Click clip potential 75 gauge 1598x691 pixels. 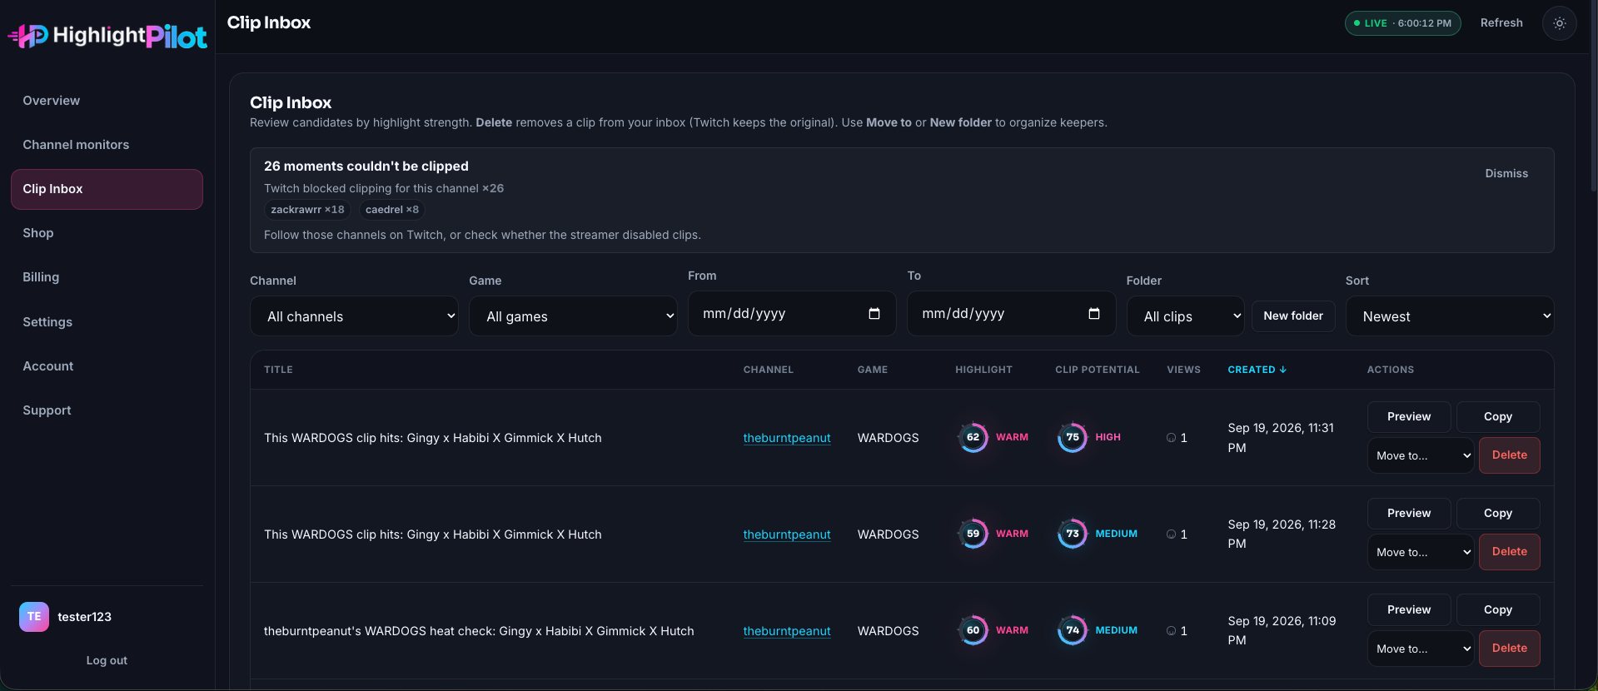(1073, 437)
